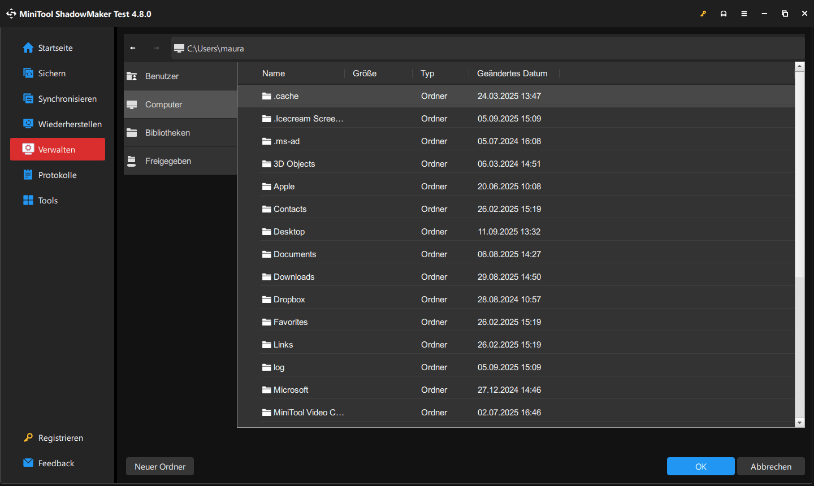Screen dimensions: 814x486
Task: Click the vertical scrollbar thumb
Action: 799,174
